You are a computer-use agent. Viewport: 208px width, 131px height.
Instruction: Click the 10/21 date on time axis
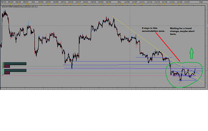click(86, 2)
